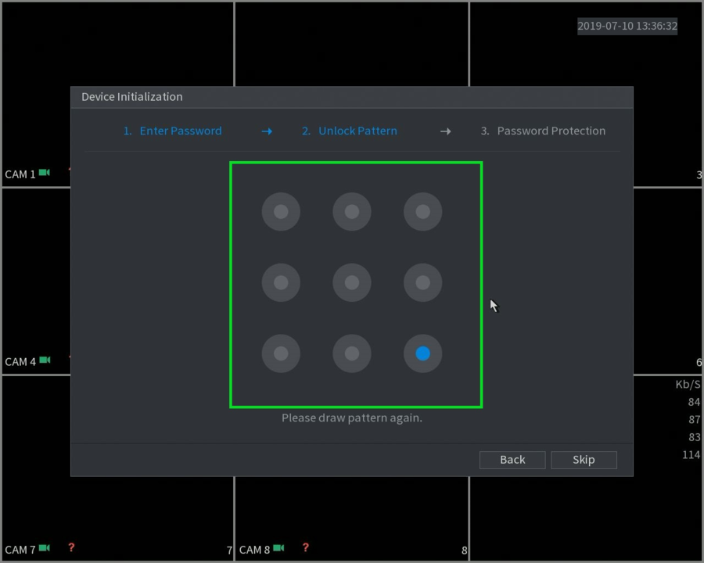Image resolution: width=704 pixels, height=563 pixels.
Task: Select the top-center pattern dot
Action: click(x=352, y=212)
